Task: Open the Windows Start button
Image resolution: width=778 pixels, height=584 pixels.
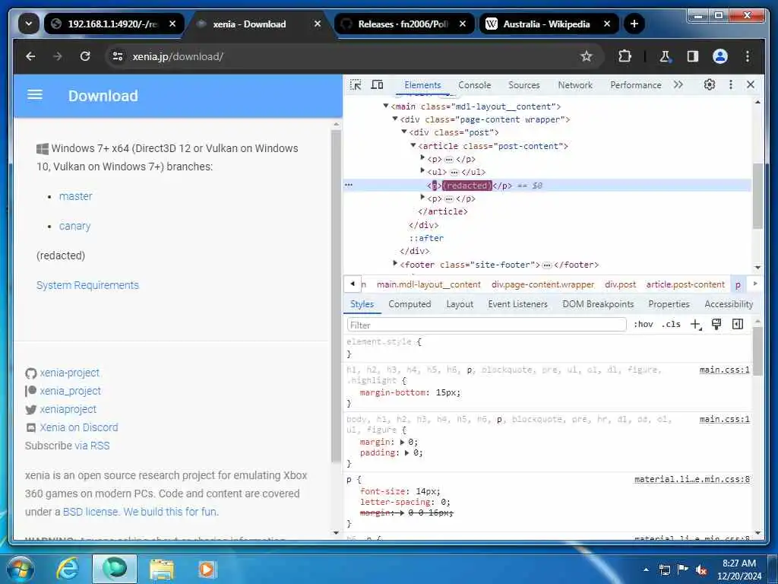Action: pos(20,569)
